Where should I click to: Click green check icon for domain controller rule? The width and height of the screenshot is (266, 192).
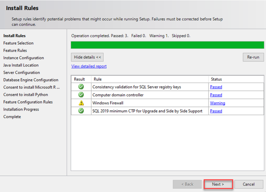[81, 95]
